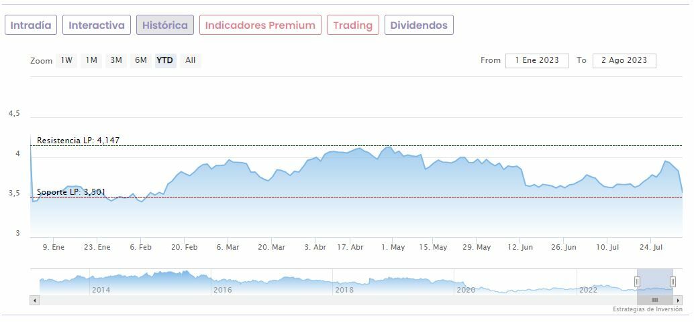Click the Estrategias de Inversión credit link
Viewport: 694px width, 322px height.
647,309
